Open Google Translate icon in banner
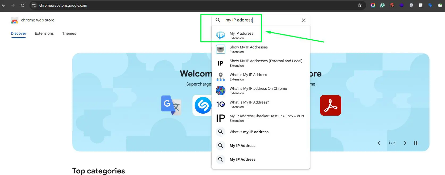 tap(171, 105)
